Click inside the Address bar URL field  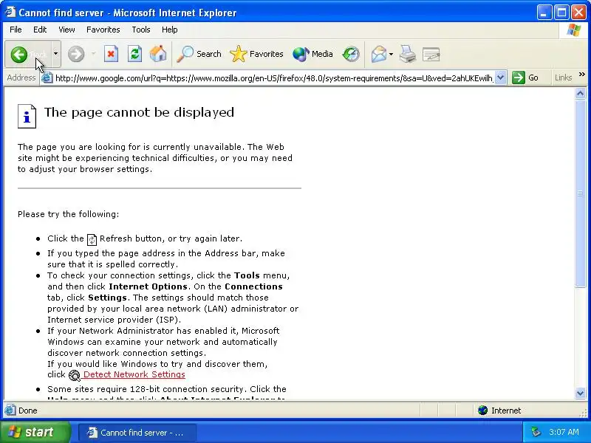click(x=274, y=78)
